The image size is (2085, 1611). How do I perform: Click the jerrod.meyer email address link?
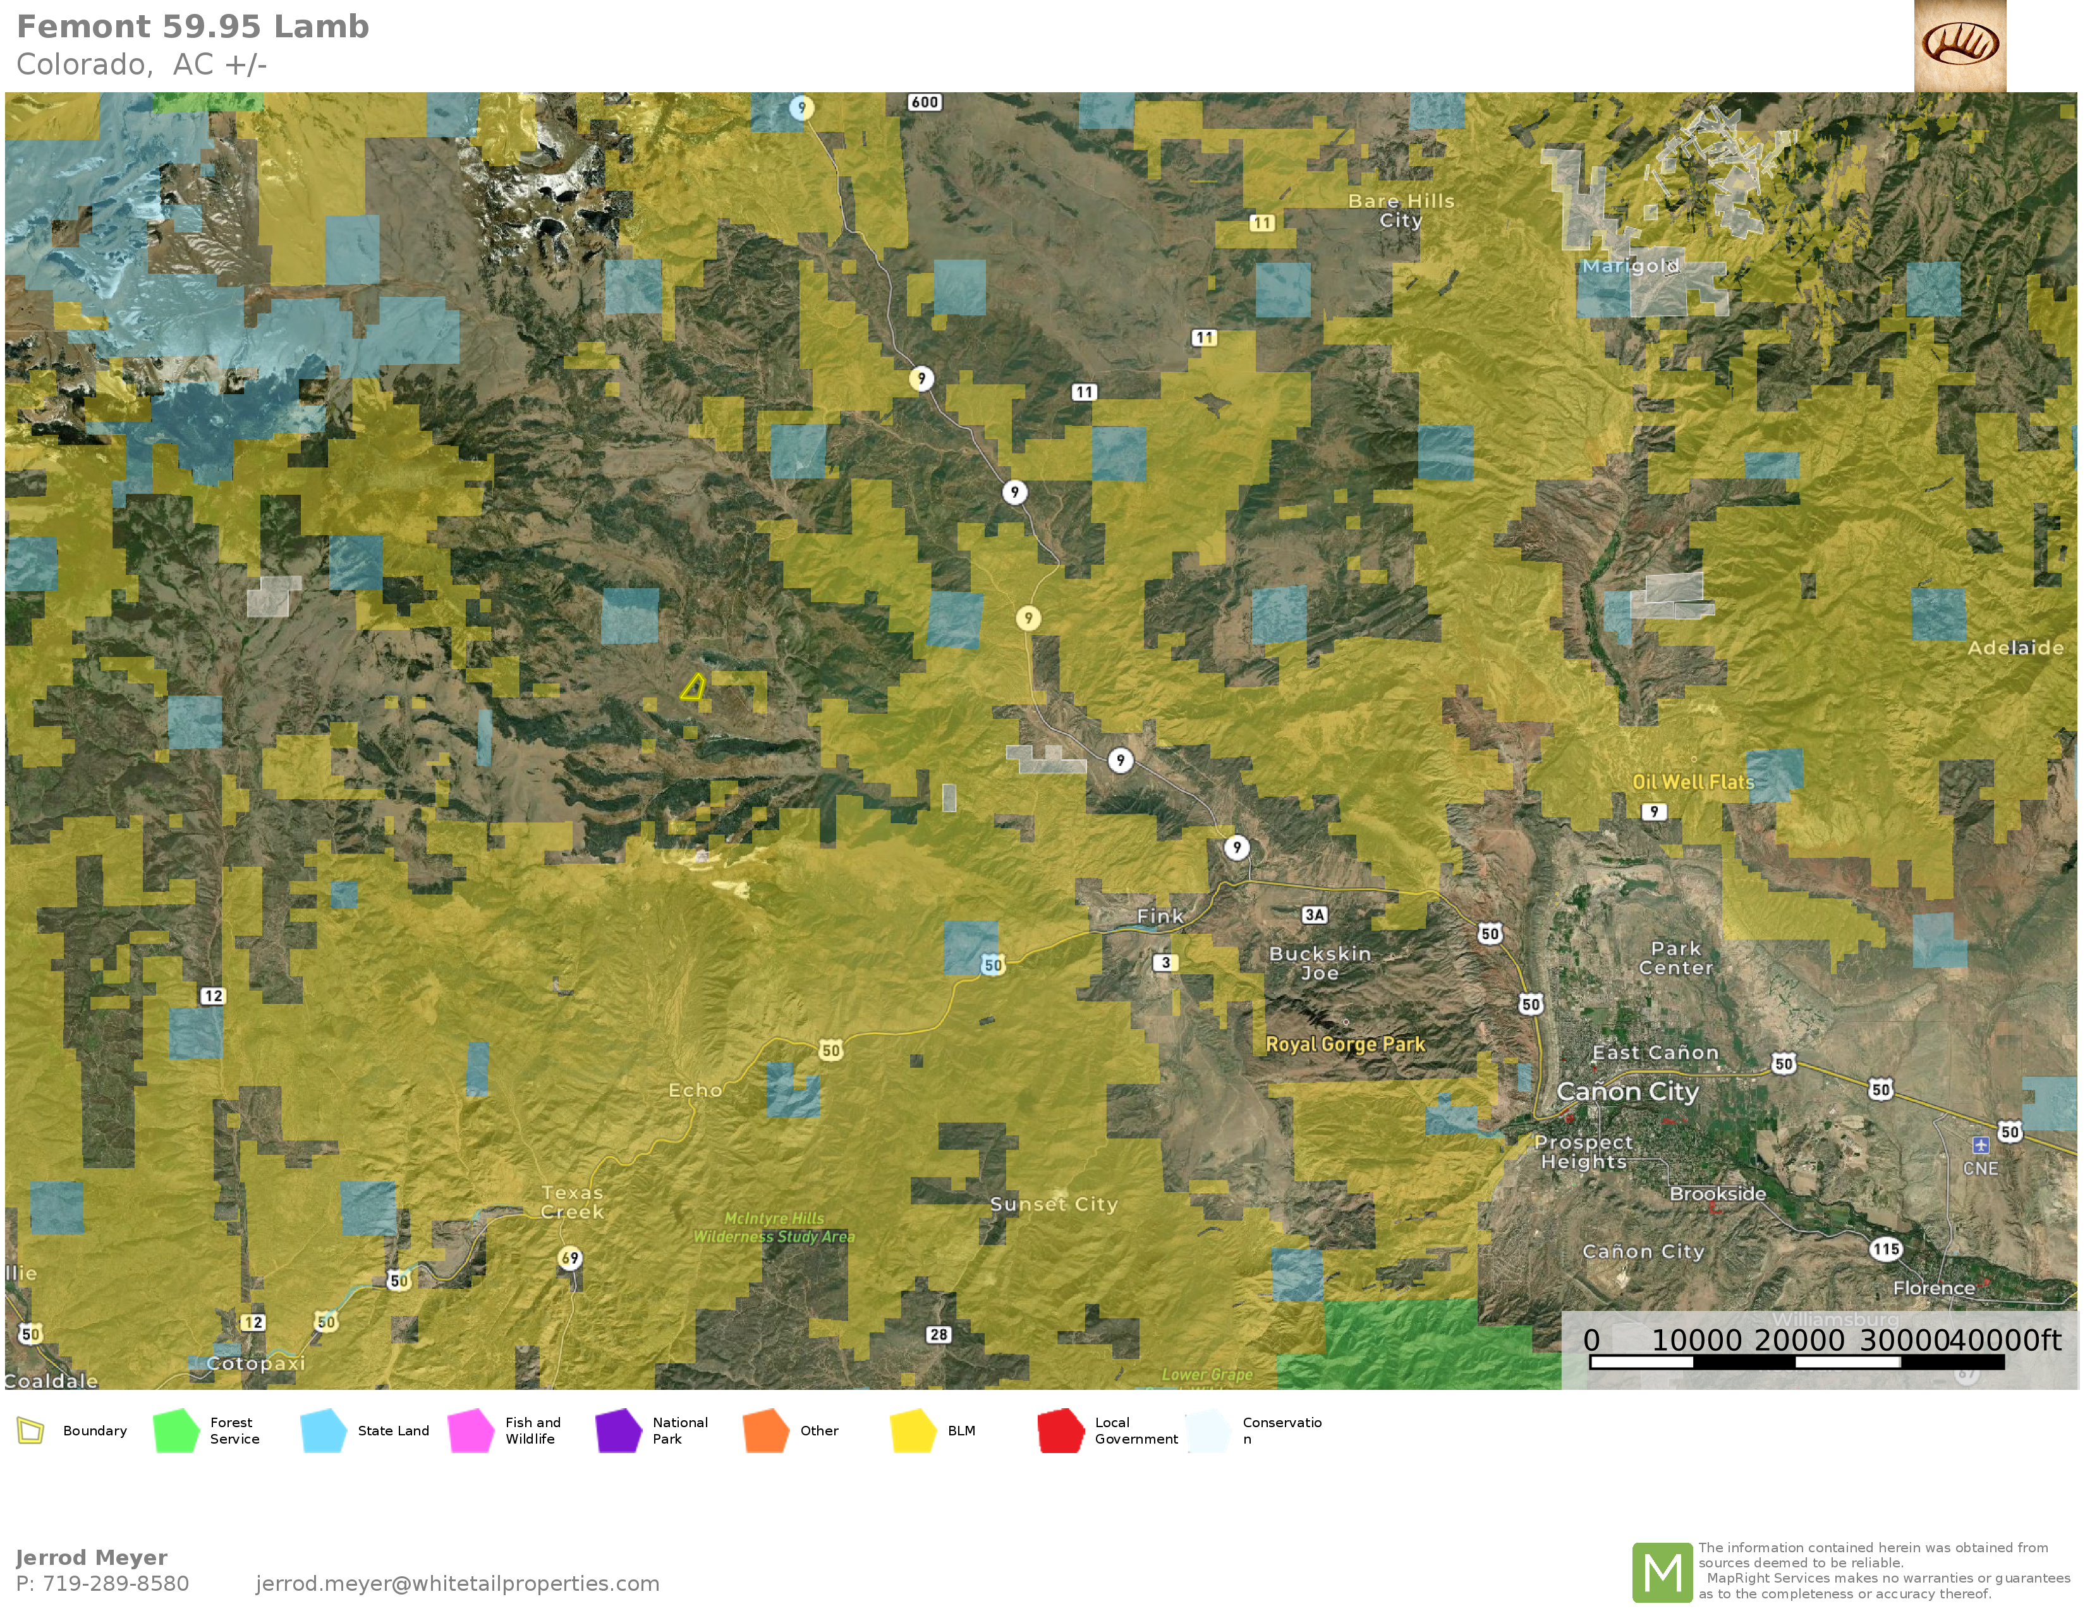point(458,1583)
